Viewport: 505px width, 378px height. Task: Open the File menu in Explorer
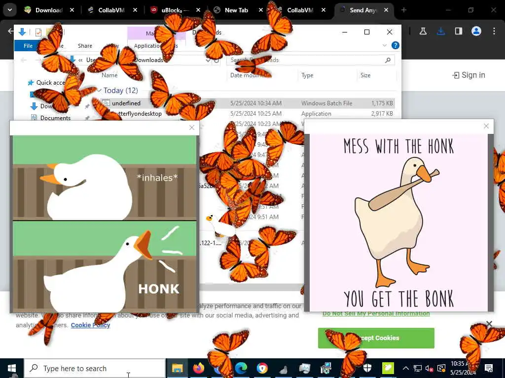(28, 46)
